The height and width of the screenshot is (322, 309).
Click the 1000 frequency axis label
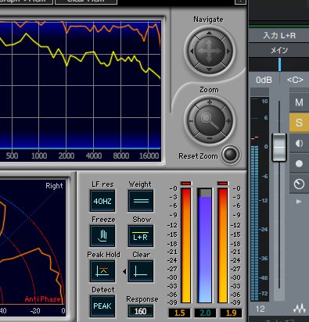(39, 156)
